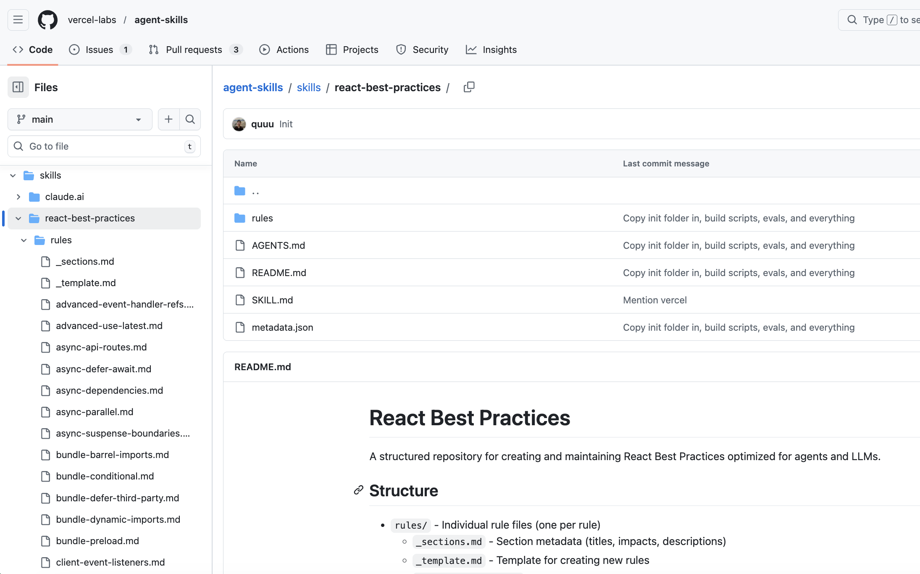Copy path using the copy icon
Image resolution: width=920 pixels, height=574 pixels.
point(469,87)
